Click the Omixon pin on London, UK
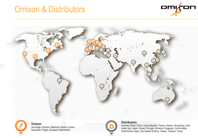The height and width of the screenshot is (138, 198). point(90,42)
